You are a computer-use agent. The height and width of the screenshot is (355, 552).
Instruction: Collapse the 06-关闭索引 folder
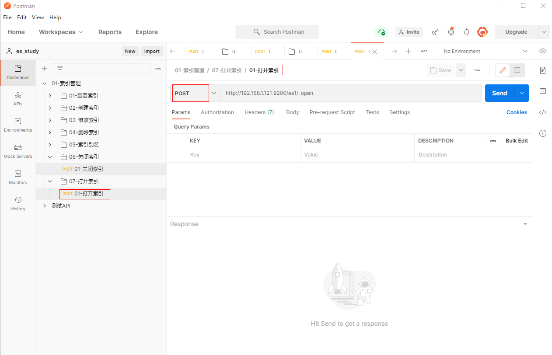click(50, 157)
